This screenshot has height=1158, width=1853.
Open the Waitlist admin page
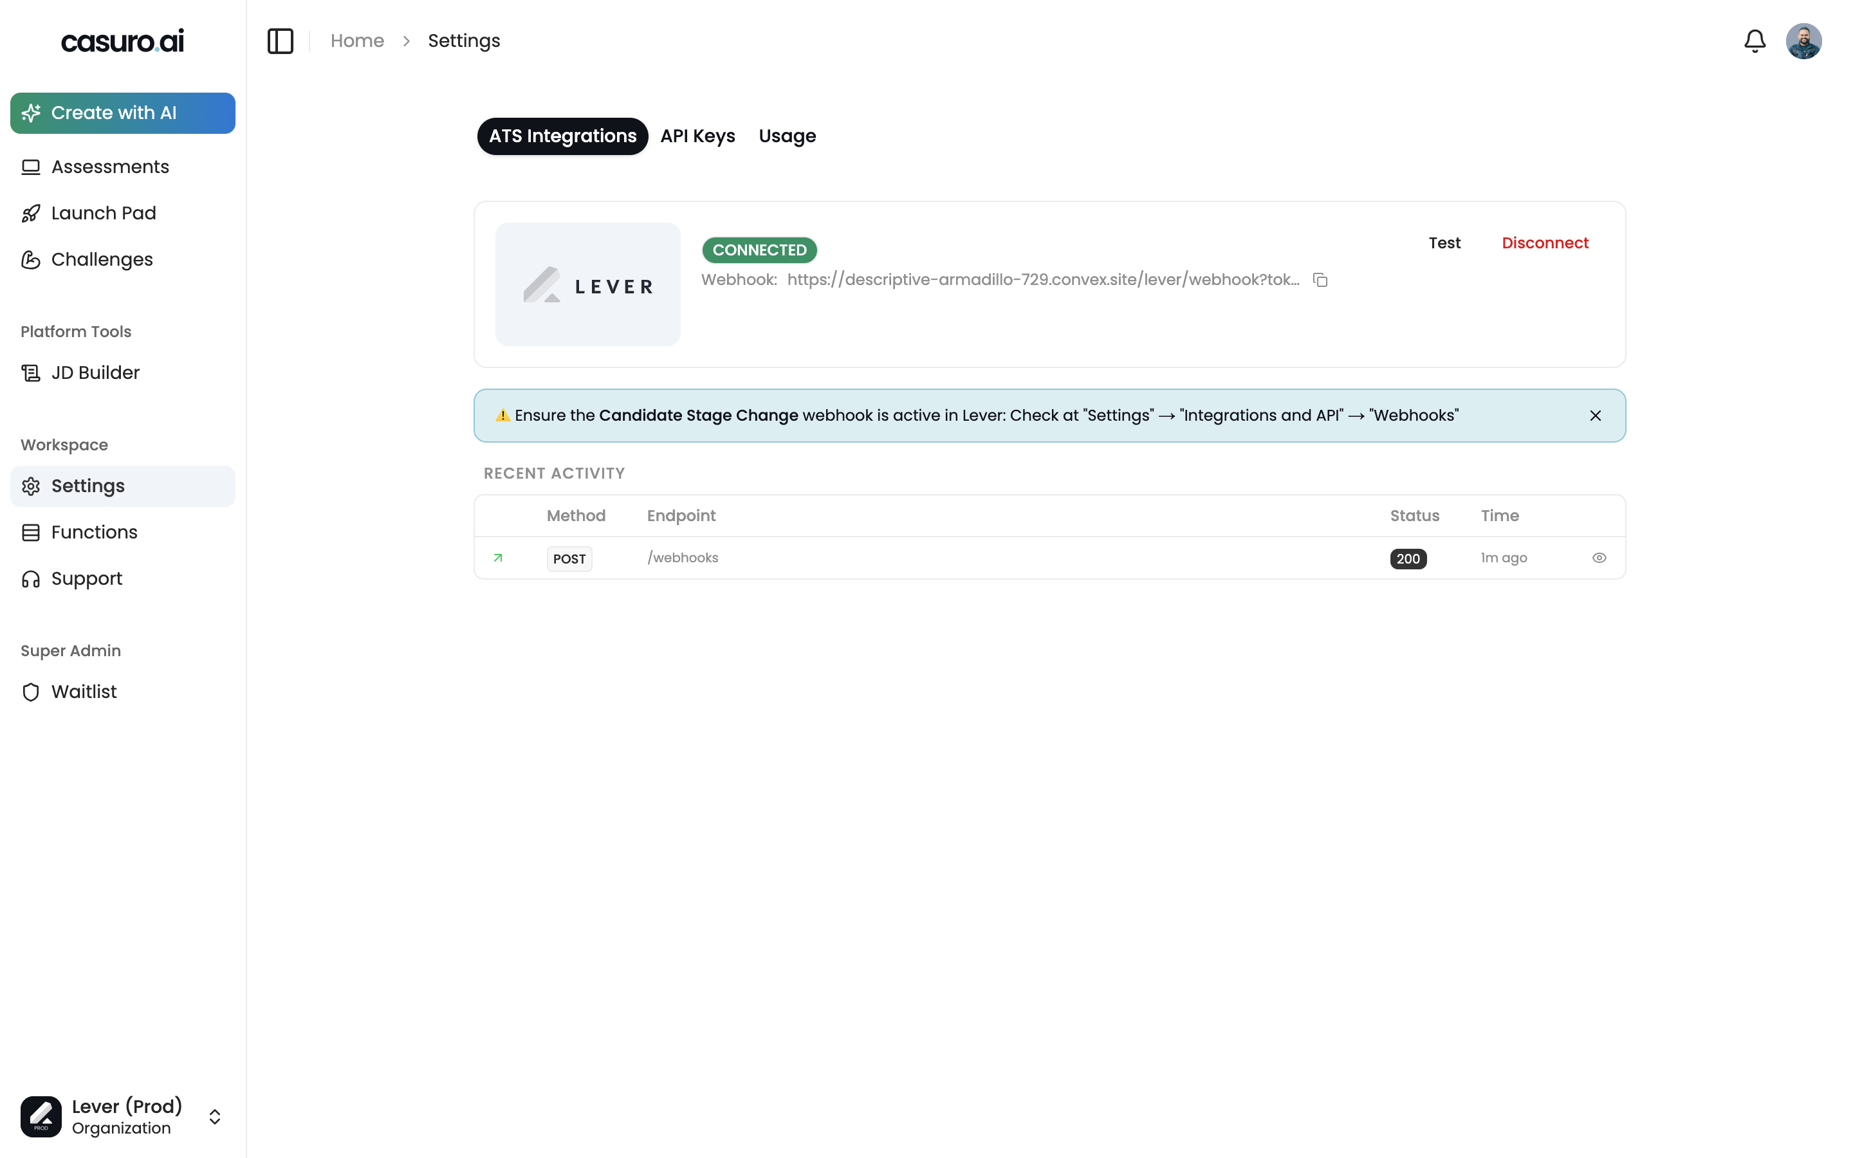coord(84,692)
